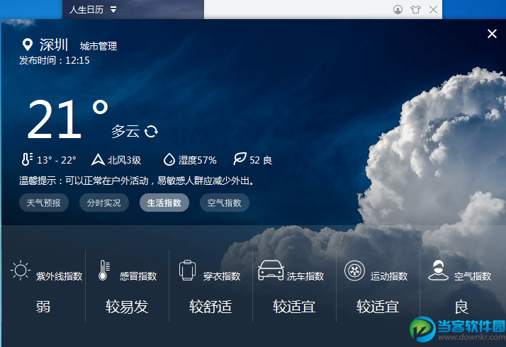Click the round icon for 运动指数

point(354,271)
